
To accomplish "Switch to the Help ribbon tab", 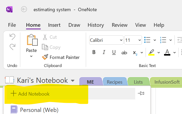I will pyautogui.click(x=159, y=25).
